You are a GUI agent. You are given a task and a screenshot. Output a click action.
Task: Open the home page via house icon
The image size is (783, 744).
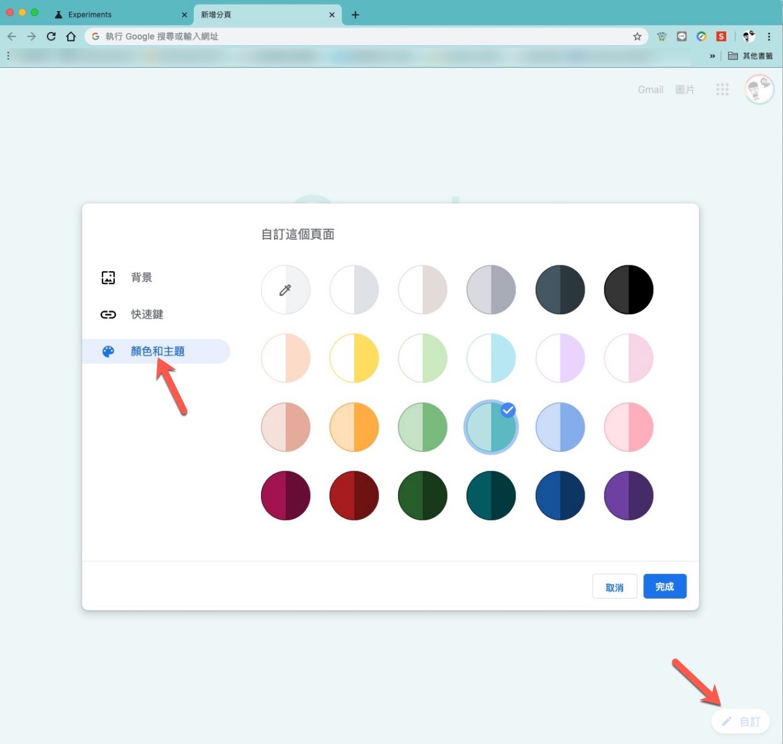(71, 37)
